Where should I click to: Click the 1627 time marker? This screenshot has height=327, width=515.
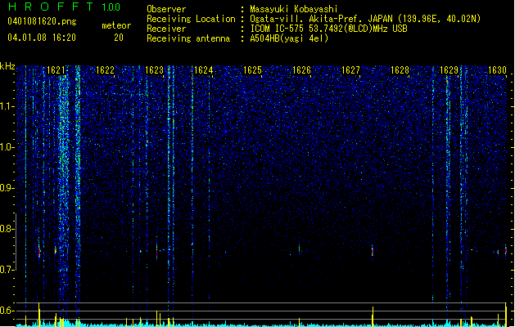click(350, 70)
